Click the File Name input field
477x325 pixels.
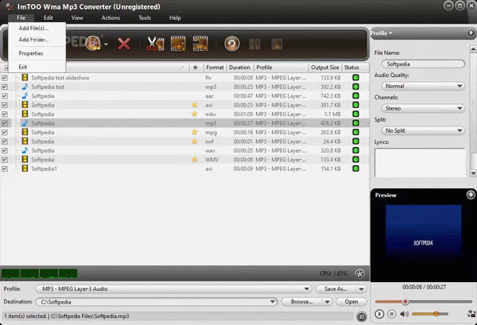tap(418, 64)
